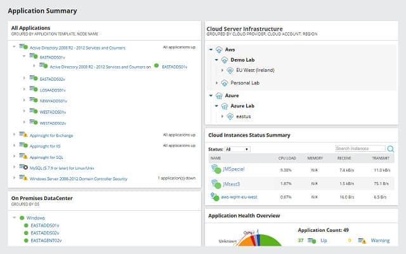This screenshot has height=254, width=406.
Task: Collapse the Azure cloud provider
Action: click(211, 96)
